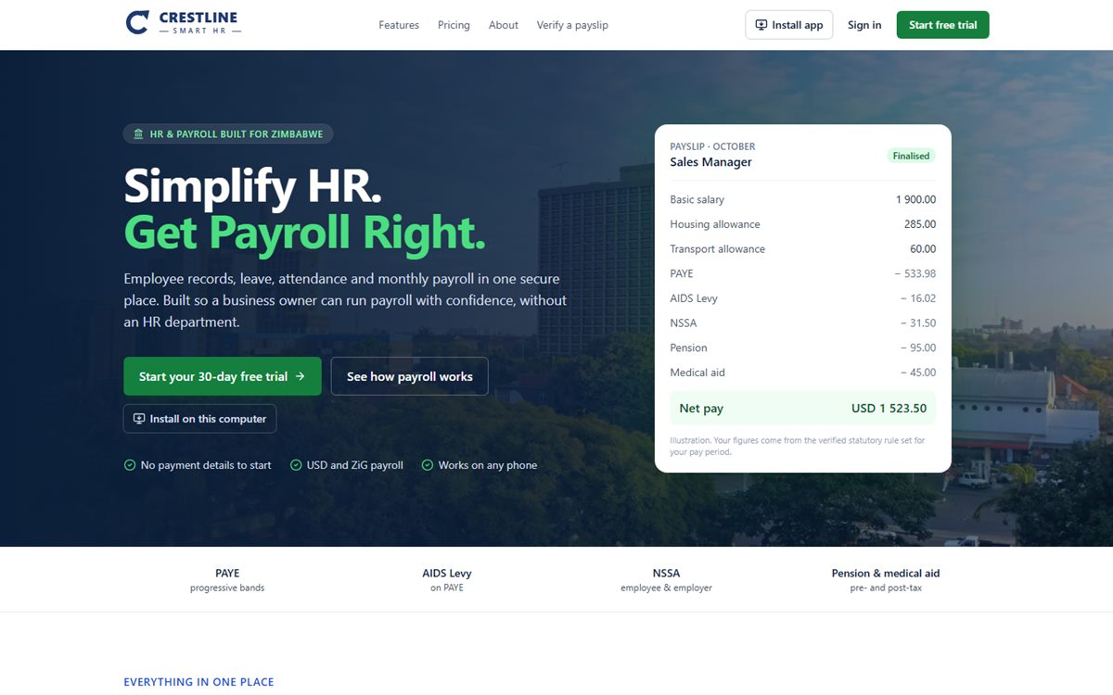1113x695 pixels.
Task: Click Sign in
Action: [x=864, y=25]
